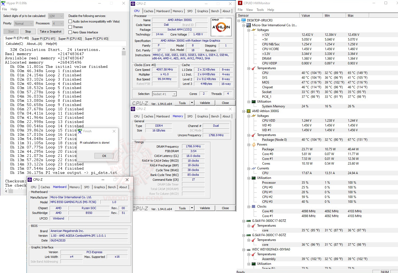Open the Socket #1 selection dropdown
Image resolution: width=398 pixels, height=273 pixels.
165,94
